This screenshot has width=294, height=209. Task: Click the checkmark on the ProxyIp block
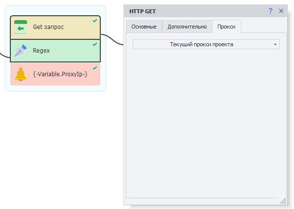click(95, 68)
